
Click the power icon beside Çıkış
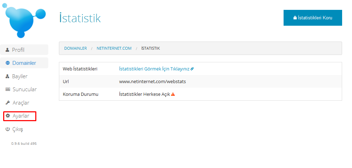tap(7, 129)
